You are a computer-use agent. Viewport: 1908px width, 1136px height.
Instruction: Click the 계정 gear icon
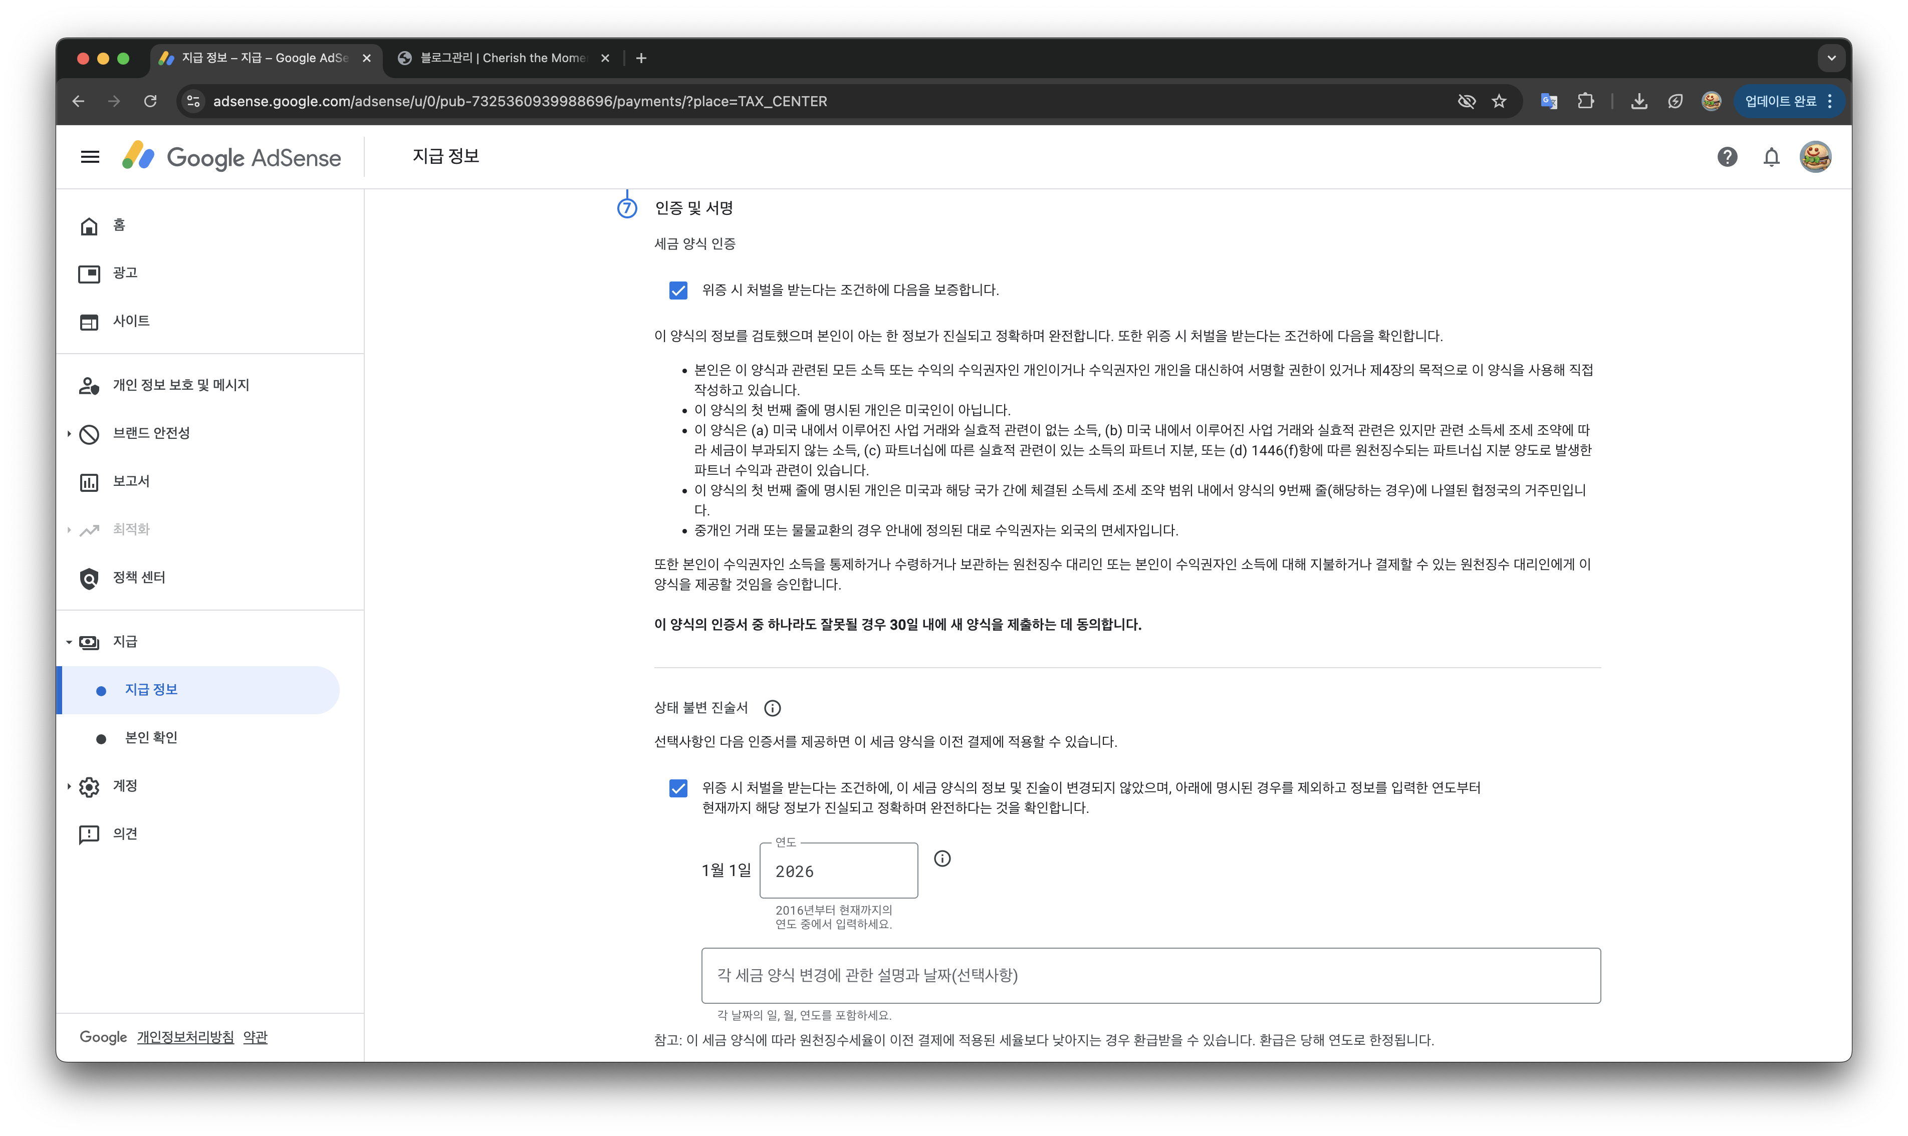[x=90, y=787]
